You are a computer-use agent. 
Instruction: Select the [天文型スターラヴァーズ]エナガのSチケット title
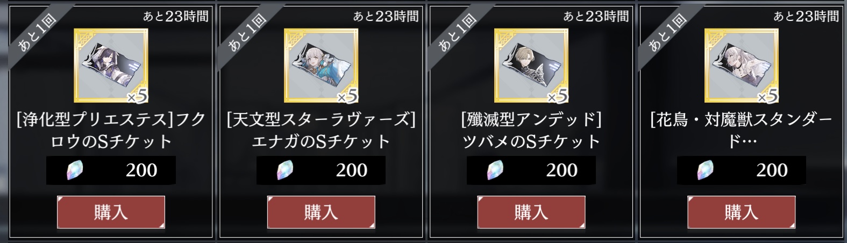pyautogui.click(x=321, y=130)
